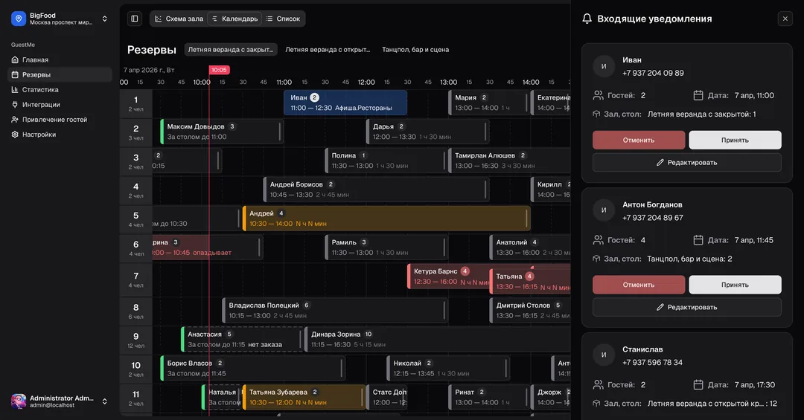Expand the Administrator account menu

click(x=105, y=401)
